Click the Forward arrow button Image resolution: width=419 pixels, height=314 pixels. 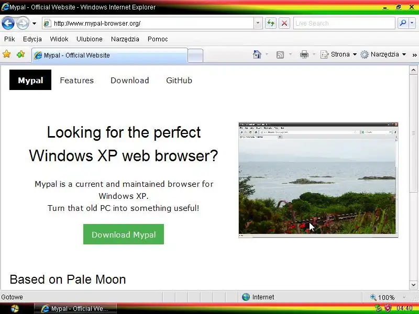tap(23, 23)
